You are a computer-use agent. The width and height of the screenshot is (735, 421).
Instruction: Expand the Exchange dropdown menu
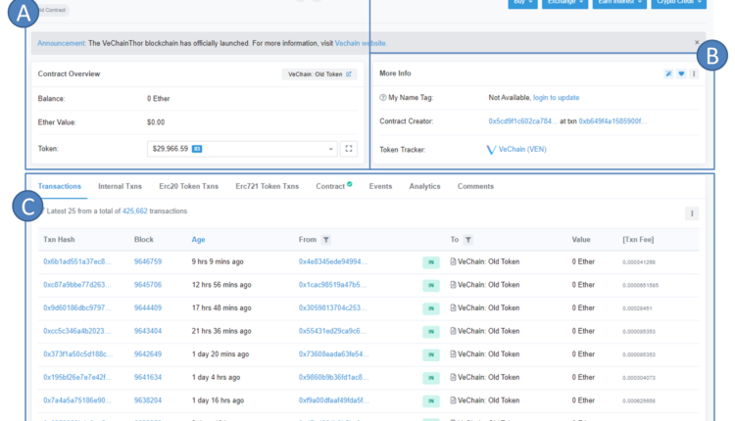[567, 3]
